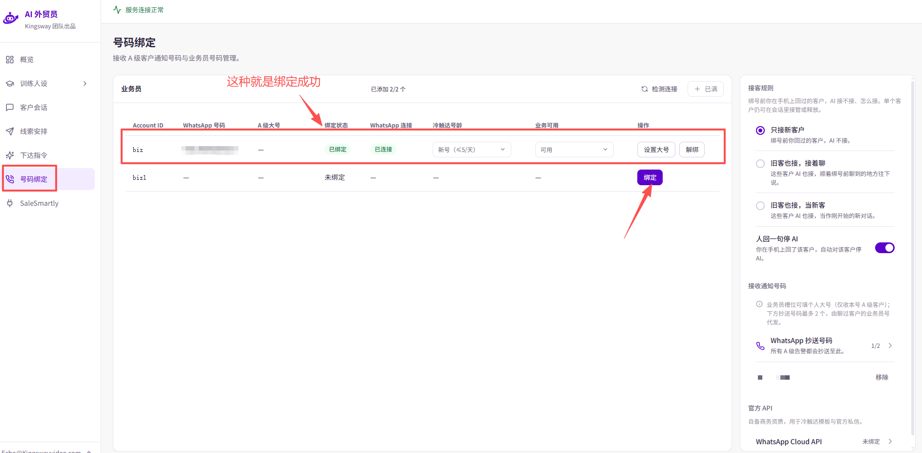The width and height of the screenshot is (922, 453).
Task: Toggle the 人回一句停 AI switch
Action: (x=884, y=248)
